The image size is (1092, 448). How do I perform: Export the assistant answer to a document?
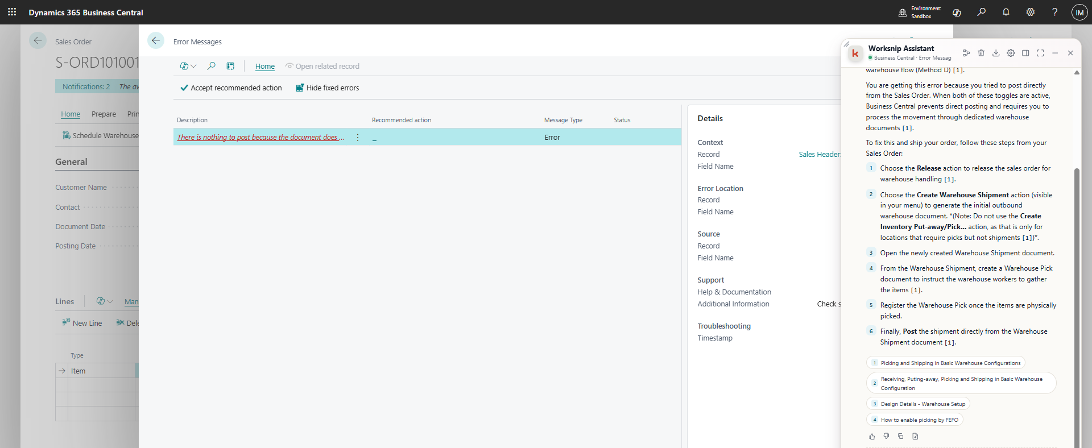[915, 437]
